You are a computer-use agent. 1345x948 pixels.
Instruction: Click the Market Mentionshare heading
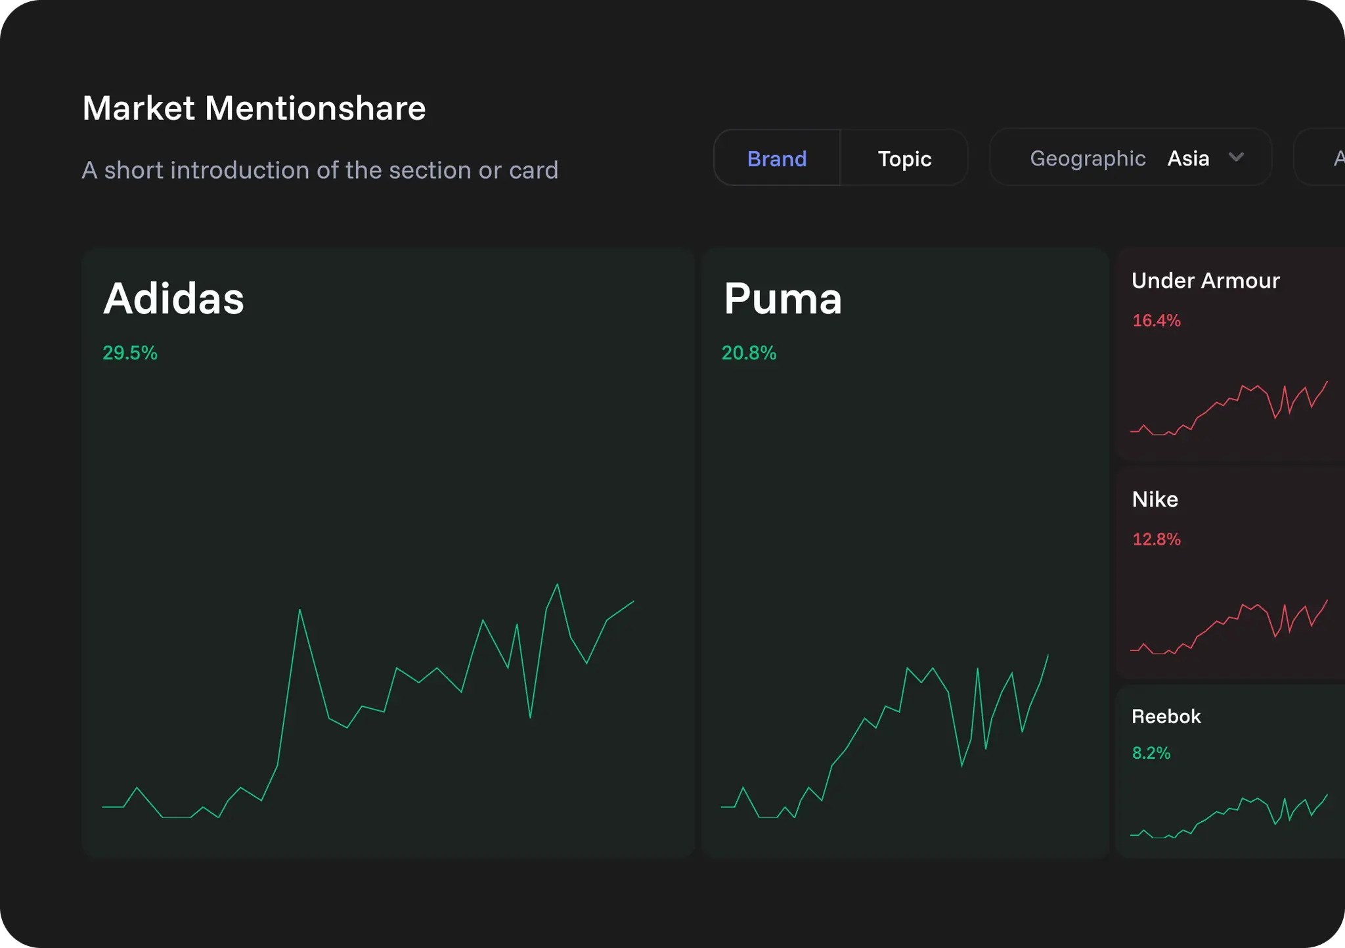[254, 107]
